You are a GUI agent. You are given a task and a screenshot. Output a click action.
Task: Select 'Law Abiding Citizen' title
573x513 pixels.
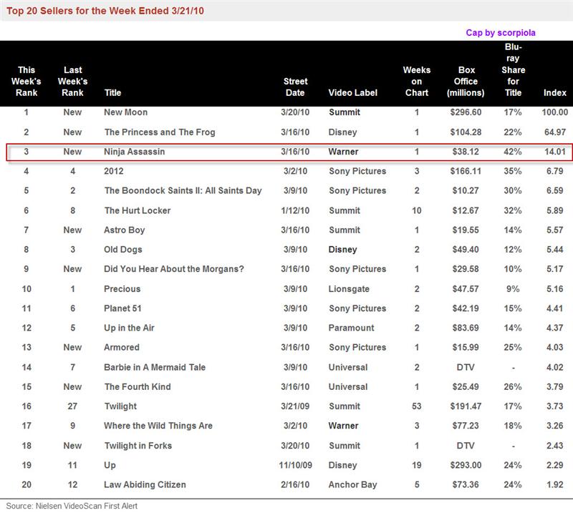[145, 485]
